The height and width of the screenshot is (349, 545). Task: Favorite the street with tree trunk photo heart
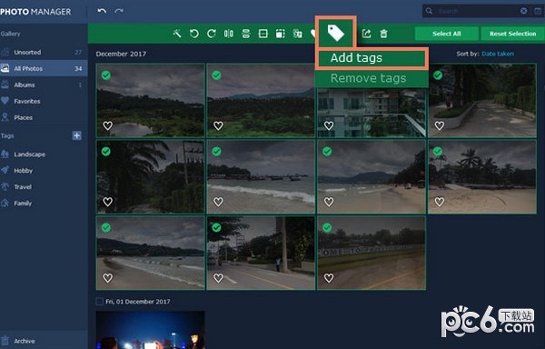[218, 278]
